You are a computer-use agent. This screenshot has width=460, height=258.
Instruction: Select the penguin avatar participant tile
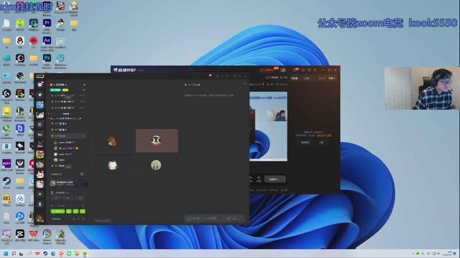[156, 140]
